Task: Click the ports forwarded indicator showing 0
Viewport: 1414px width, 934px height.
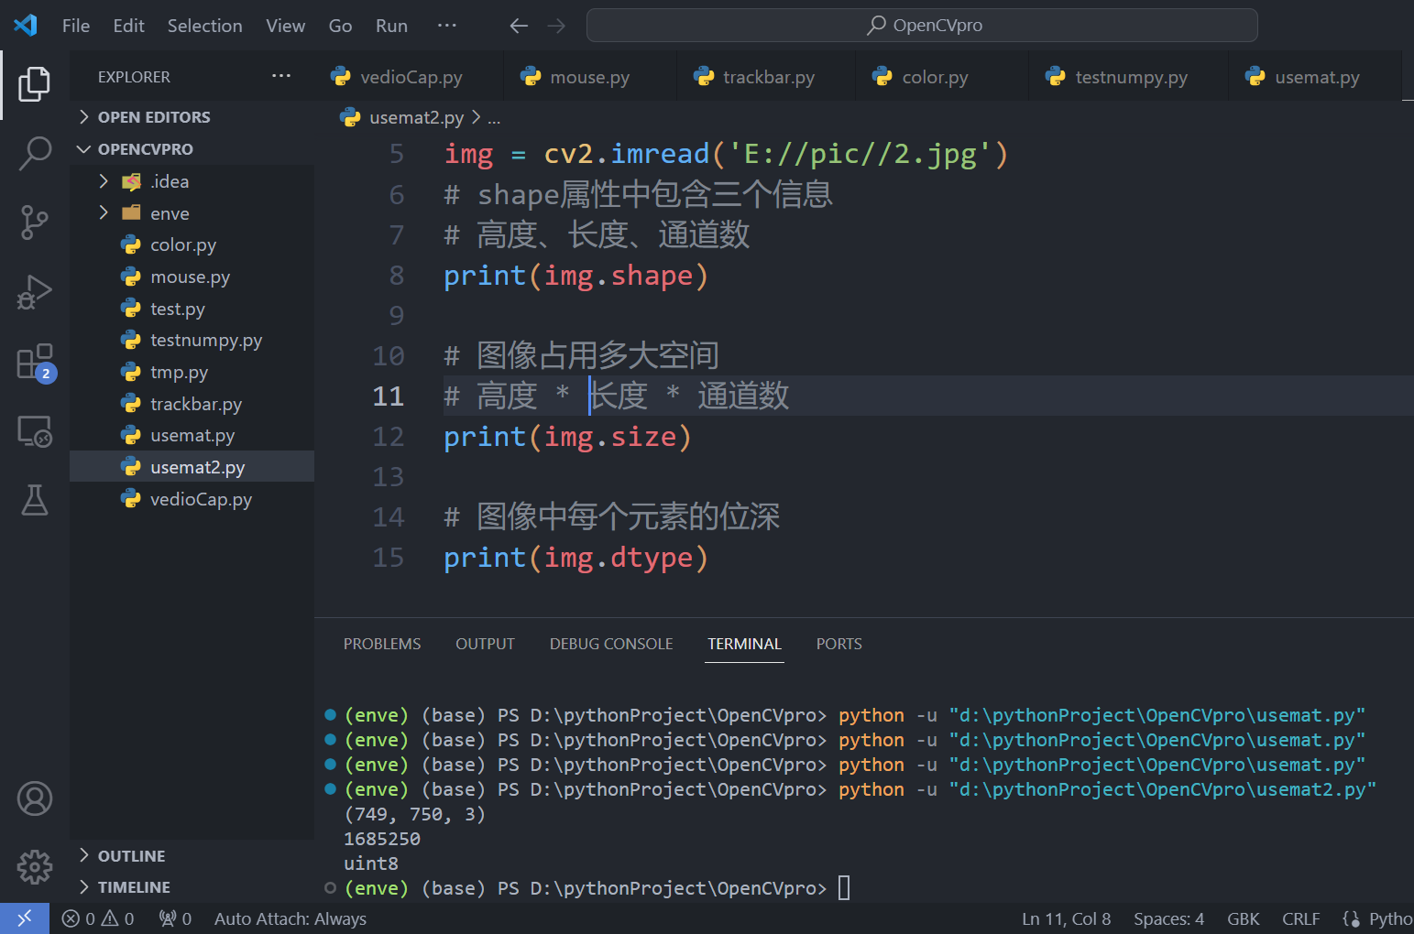Action: (175, 918)
